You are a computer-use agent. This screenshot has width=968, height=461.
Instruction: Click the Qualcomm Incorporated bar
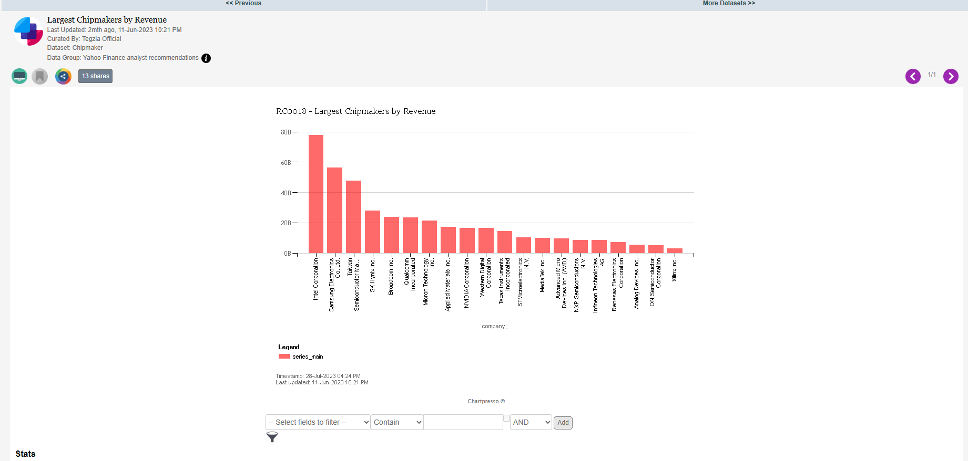[411, 235]
